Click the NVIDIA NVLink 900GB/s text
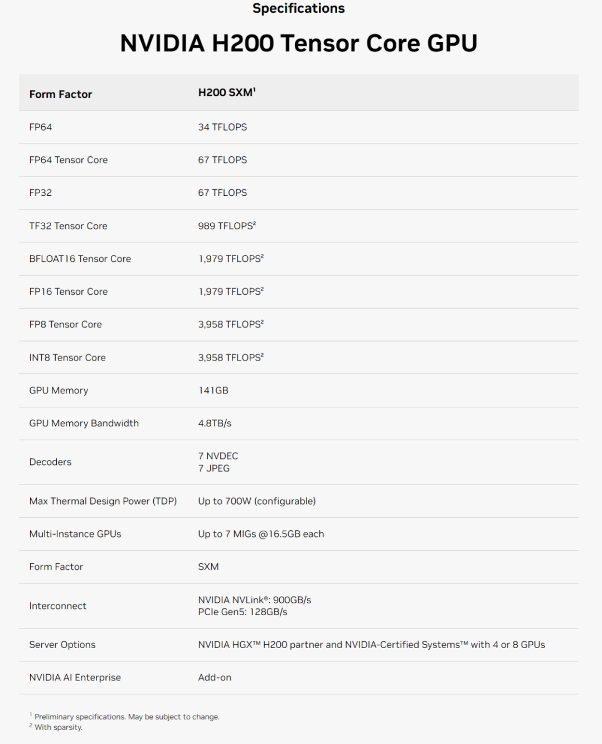 coord(255,600)
